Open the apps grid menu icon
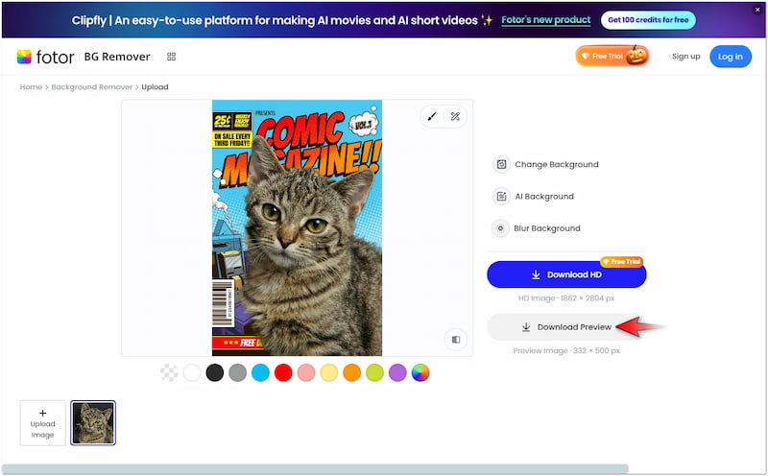 point(171,57)
